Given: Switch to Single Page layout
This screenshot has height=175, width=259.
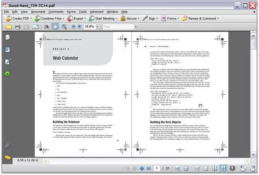Looking at the screenshot, I should [x=206, y=169].
